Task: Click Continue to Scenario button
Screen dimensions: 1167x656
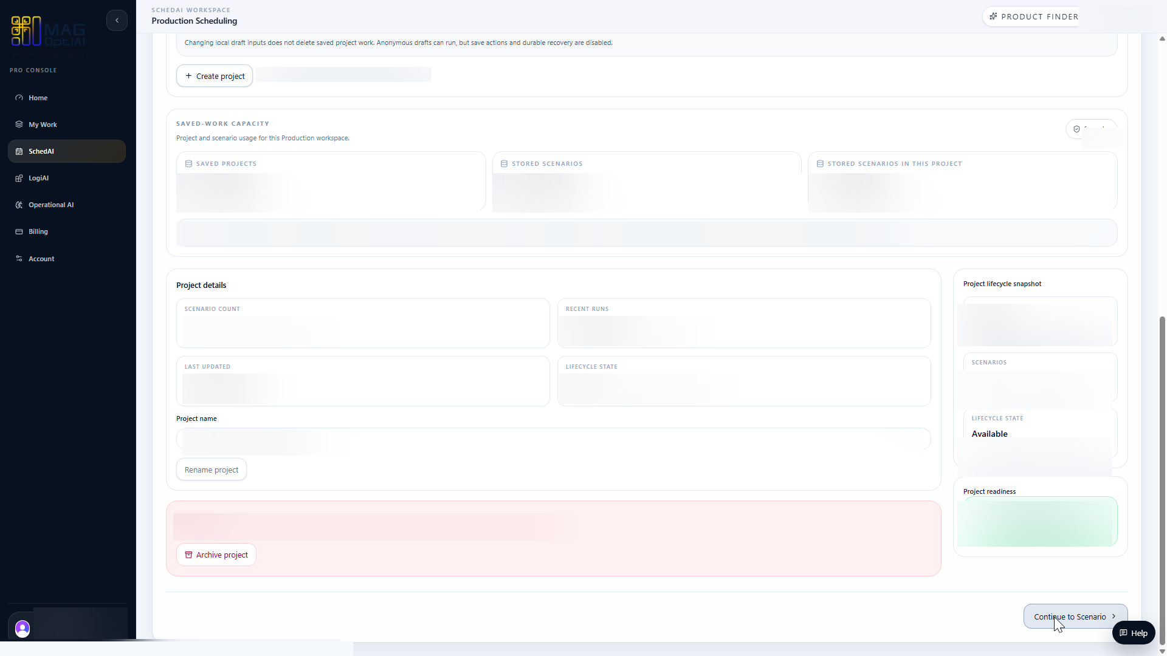Action: point(1075,617)
